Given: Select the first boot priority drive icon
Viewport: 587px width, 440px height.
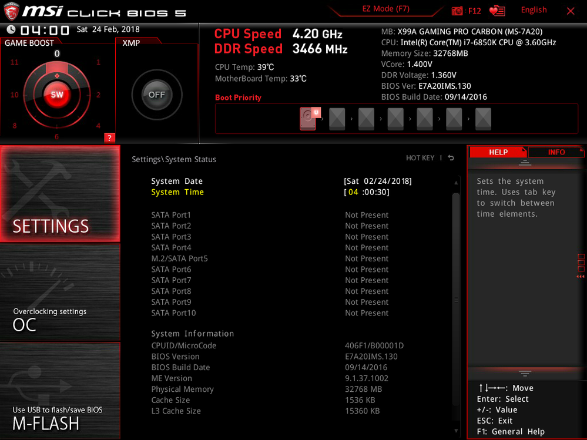Looking at the screenshot, I should click(307, 118).
